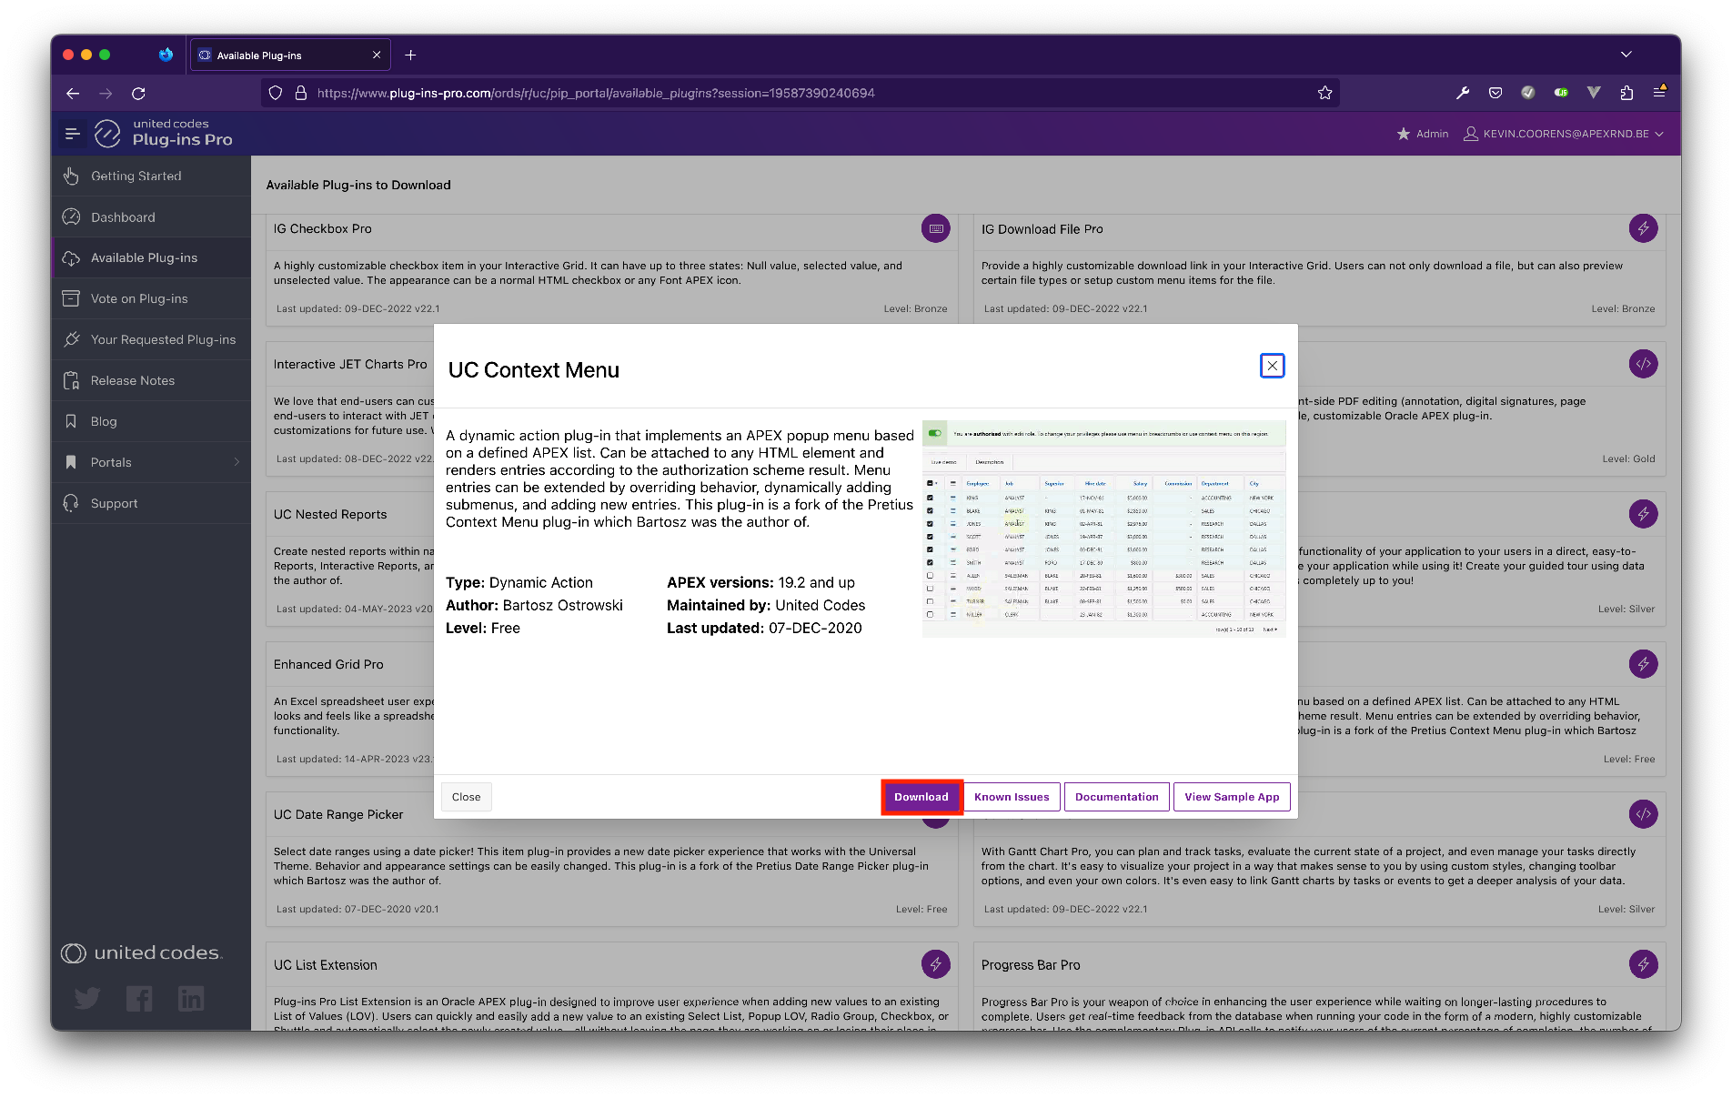1732x1098 pixels.
Task: Open the United Codes Facebook icon
Action: (139, 999)
